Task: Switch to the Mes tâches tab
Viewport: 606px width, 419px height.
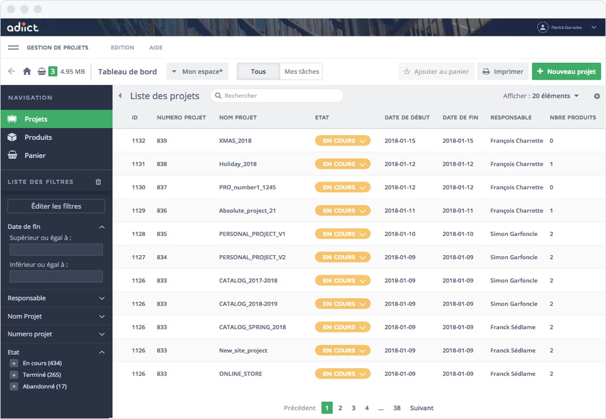Action: pos(301,72)
